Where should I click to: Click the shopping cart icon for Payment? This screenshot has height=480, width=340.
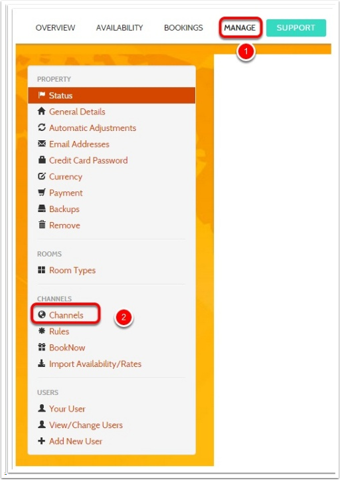click(42, 193)
